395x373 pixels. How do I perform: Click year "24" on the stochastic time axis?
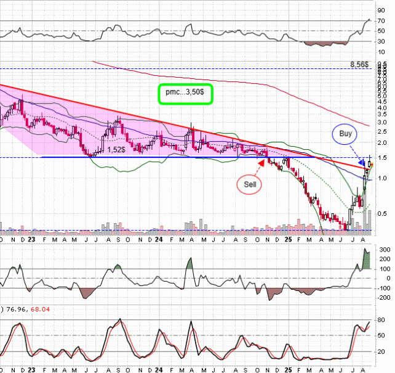click(x=159, y=370)
